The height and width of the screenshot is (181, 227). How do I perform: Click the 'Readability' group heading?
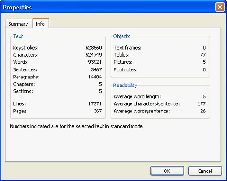(125, 86)
